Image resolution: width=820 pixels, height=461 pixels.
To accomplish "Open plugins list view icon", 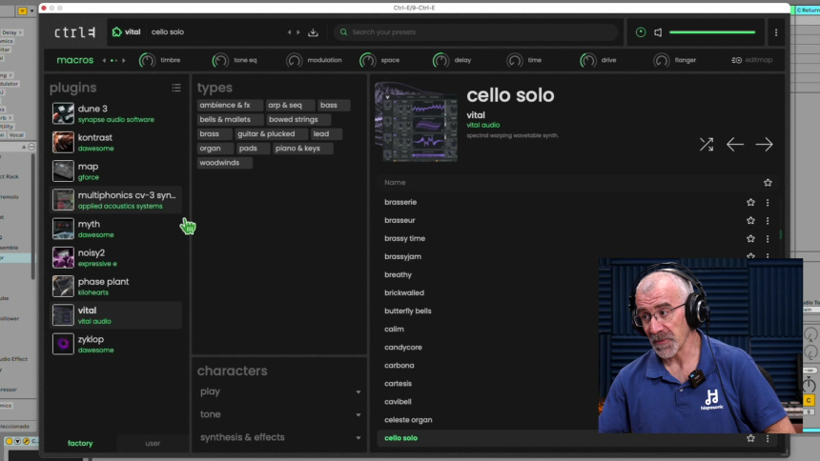I will 176,88.
